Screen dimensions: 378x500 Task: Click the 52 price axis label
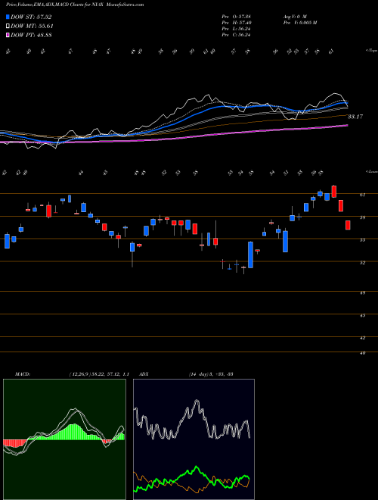click(362, 263)
